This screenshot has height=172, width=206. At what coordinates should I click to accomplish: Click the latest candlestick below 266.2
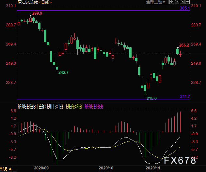coord(181,54)
